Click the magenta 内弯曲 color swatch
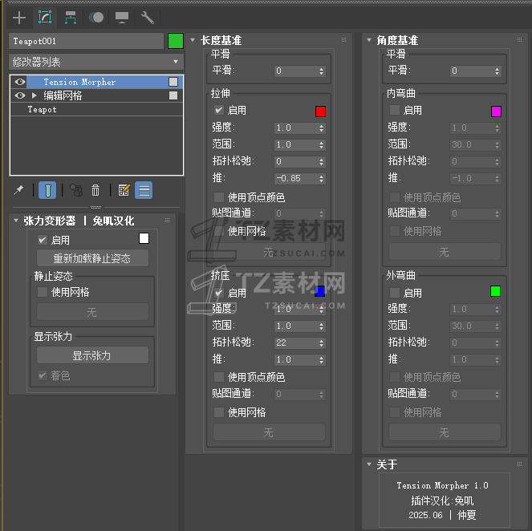 497,111
